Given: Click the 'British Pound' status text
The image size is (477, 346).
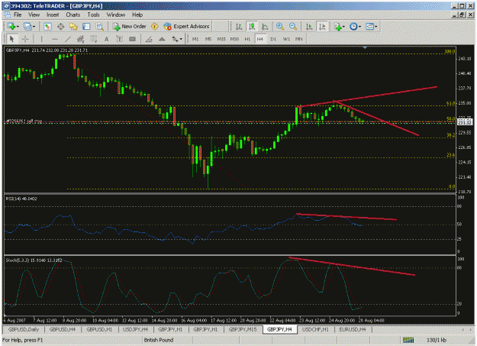Looking at the screenshot, I should tap(159, 340).
